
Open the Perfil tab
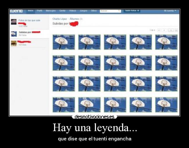(x=40, y=11)
